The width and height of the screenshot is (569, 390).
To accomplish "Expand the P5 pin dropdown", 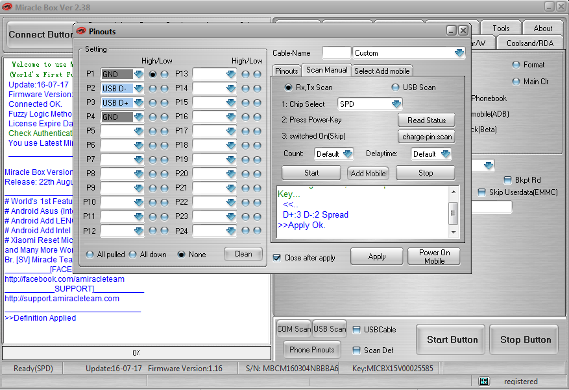I will point(139,131).
